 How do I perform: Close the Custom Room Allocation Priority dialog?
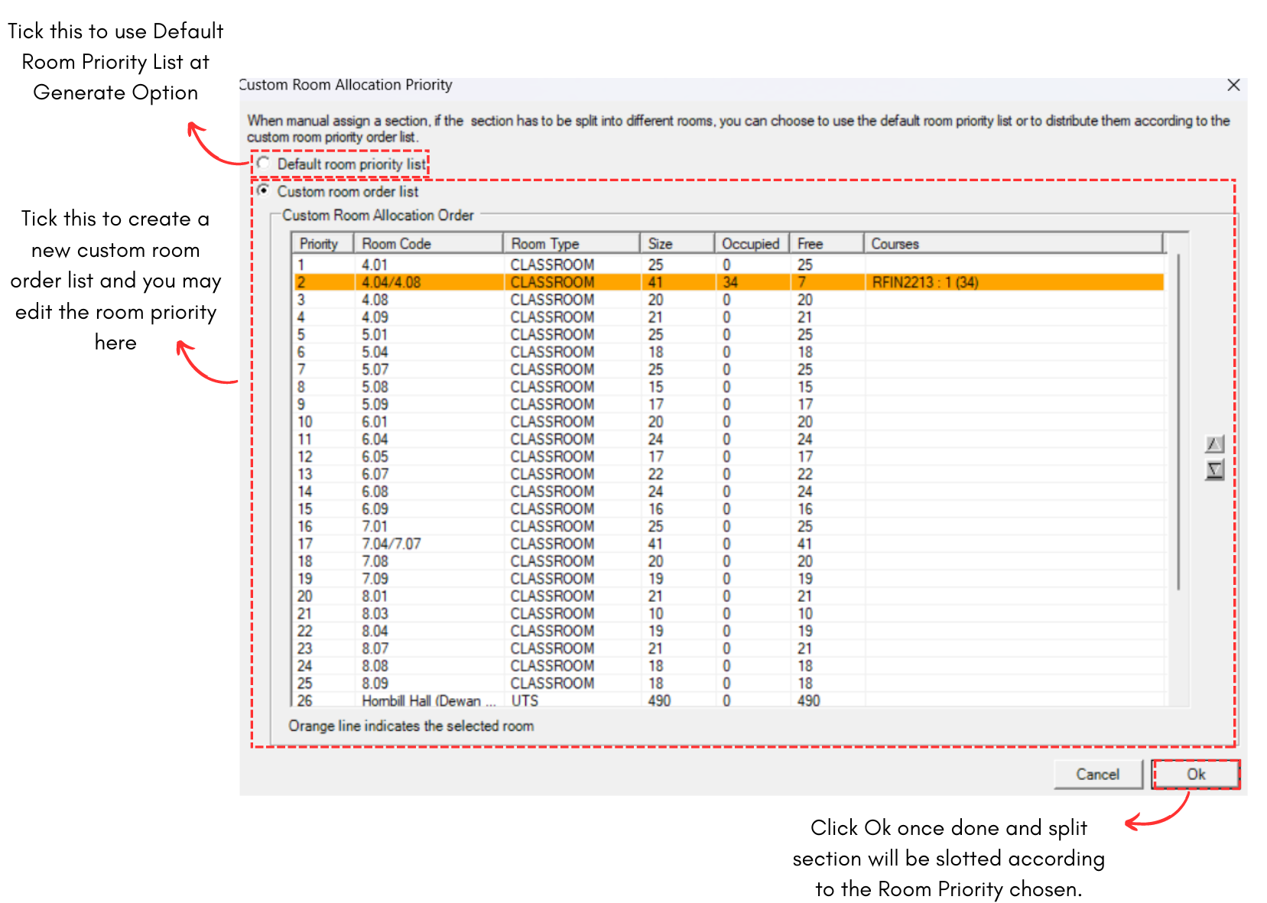tap(1233, 85)
